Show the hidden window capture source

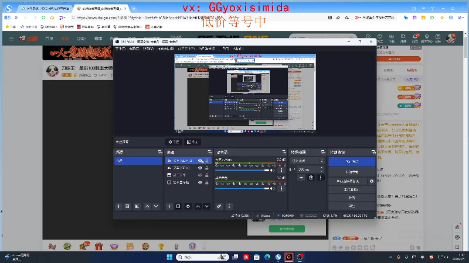(200, 175)
